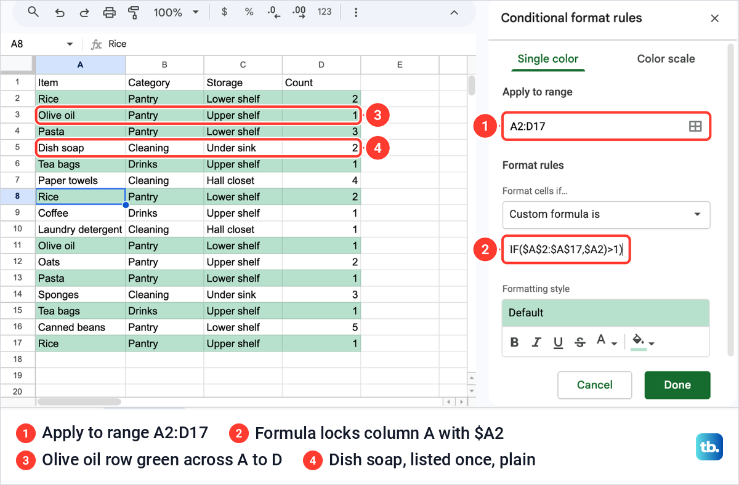The height and width of the screenshot is (485, 739).
Task: Open the name box dropdown arrow
Action: 70,44
